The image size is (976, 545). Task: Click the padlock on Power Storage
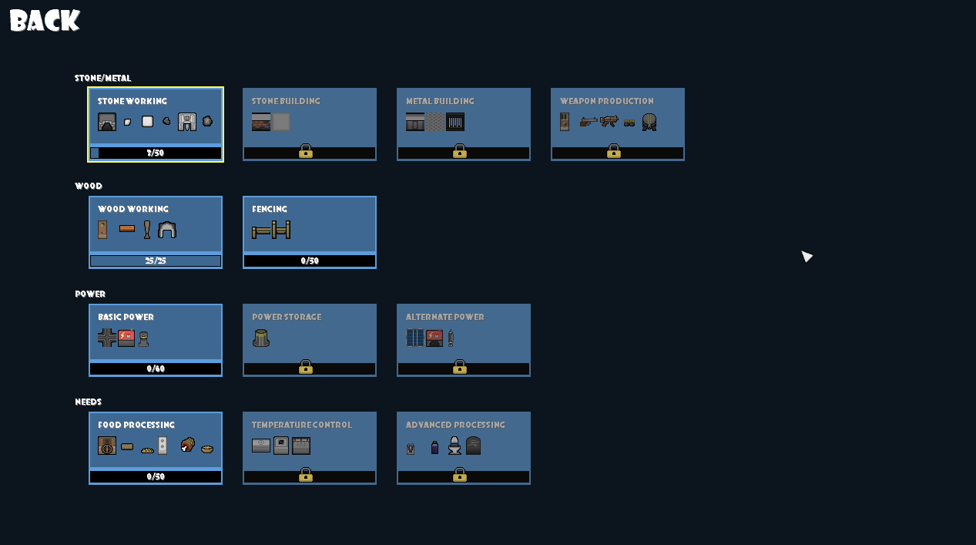306,366
